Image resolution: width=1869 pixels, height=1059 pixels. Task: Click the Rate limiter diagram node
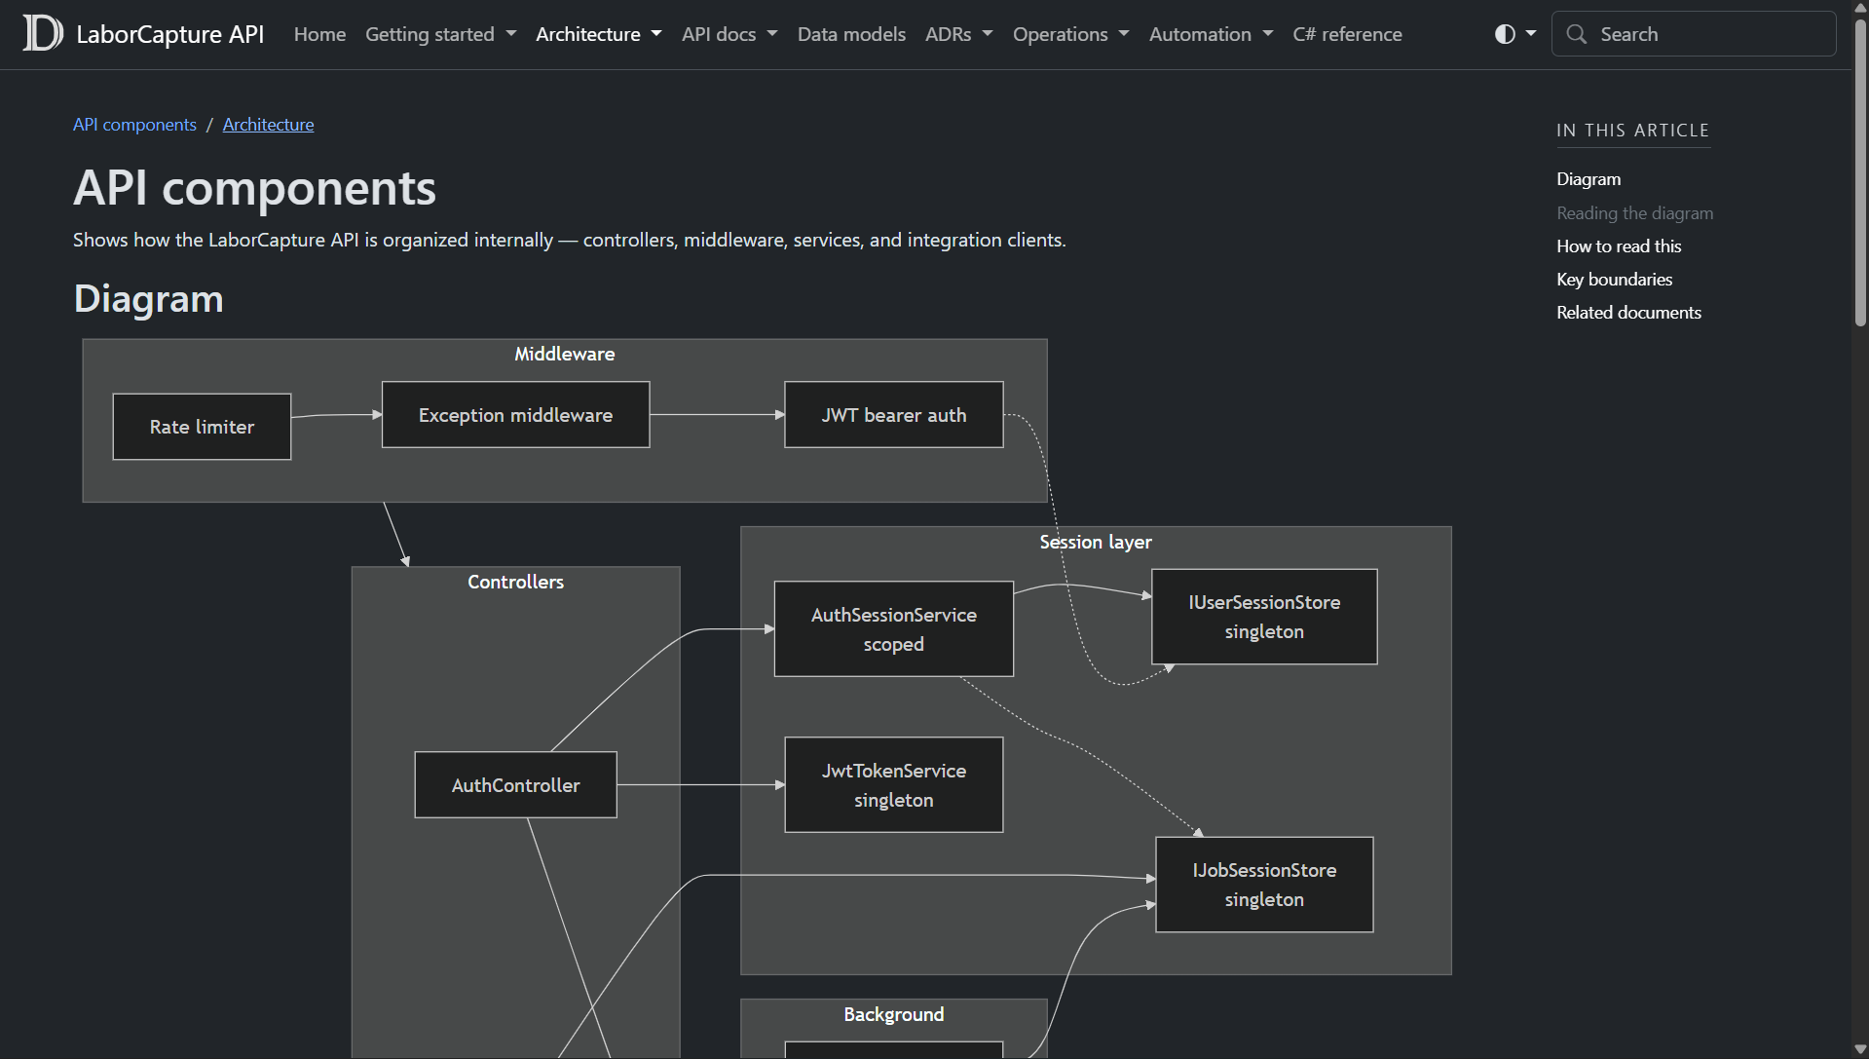coord(202,427)
